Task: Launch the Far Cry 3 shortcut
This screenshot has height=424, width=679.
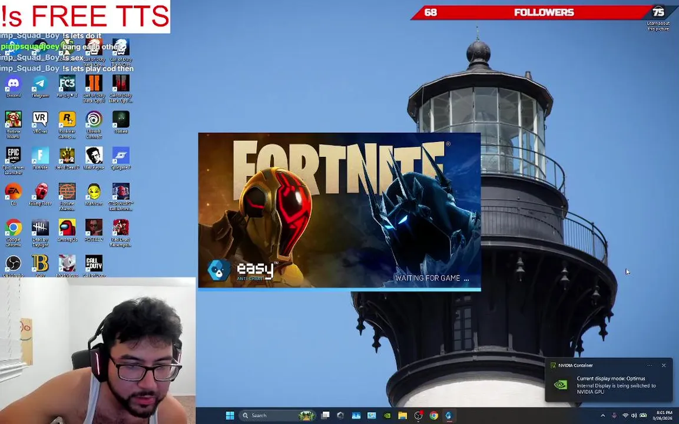Action: [67, 86]
